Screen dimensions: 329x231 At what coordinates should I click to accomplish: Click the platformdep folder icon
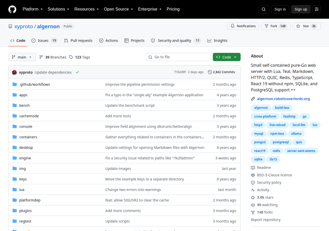tap(14, 200)
